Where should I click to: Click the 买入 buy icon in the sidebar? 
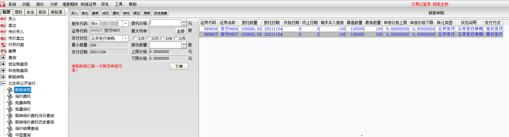tap(3, 19)
